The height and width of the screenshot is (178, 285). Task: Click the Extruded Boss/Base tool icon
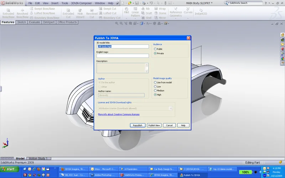[8, 10]
